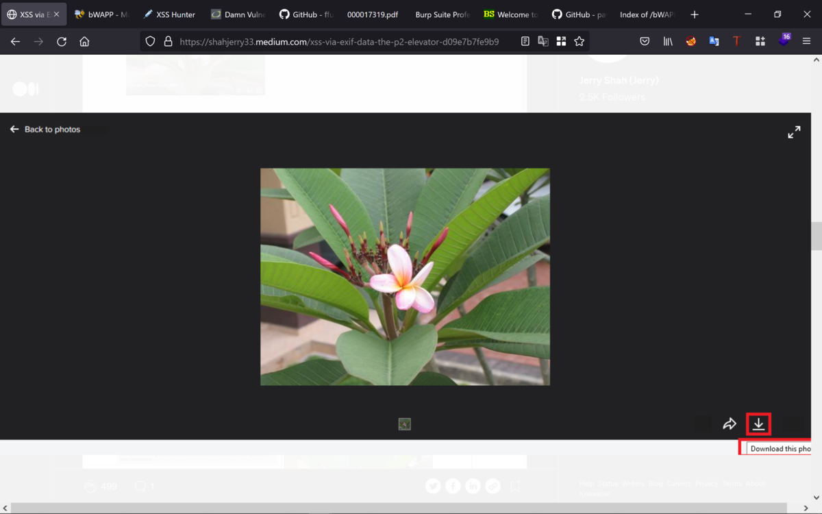View site security lock information
Image resolution: width=822 pixels, height=514 pixels.
point(168,42)
